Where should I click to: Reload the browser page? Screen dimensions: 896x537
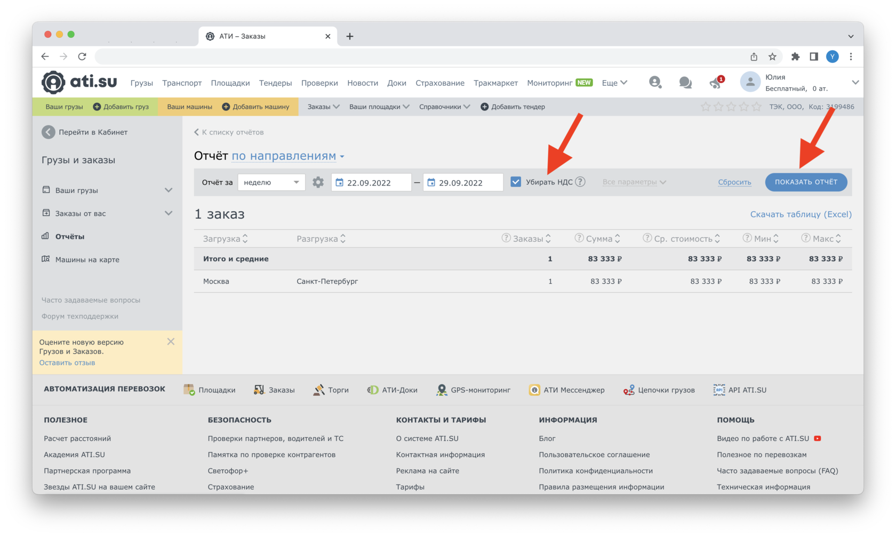82,57
